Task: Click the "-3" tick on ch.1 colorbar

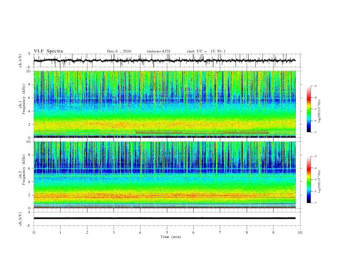Action: pyautogui.click(x=315, y=86)
